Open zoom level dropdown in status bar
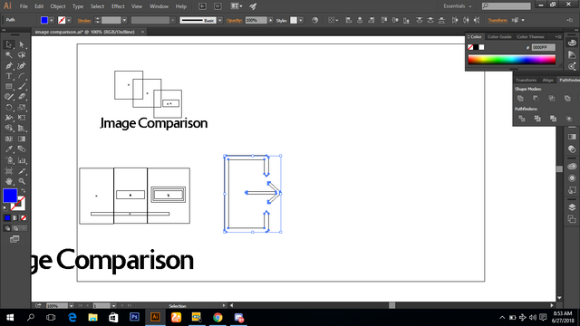Image resolution: width=580 pixels, height=326 pixels. click(71, 306)
